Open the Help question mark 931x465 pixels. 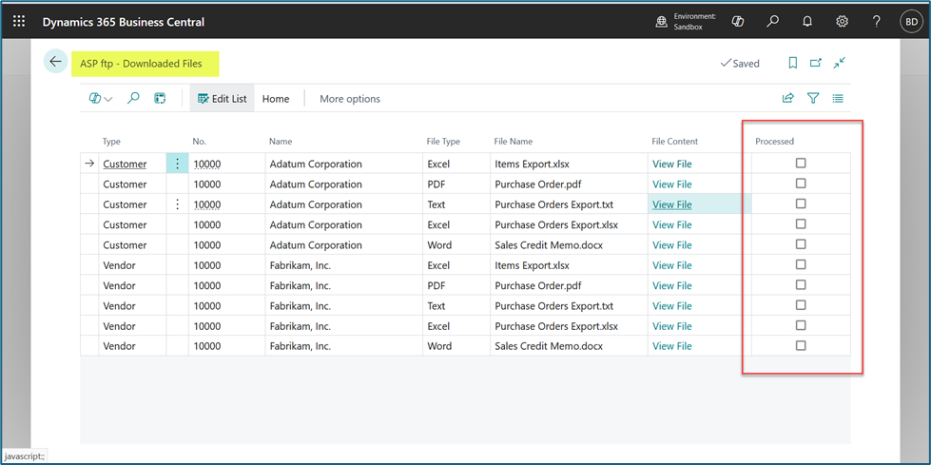point(877,22)
